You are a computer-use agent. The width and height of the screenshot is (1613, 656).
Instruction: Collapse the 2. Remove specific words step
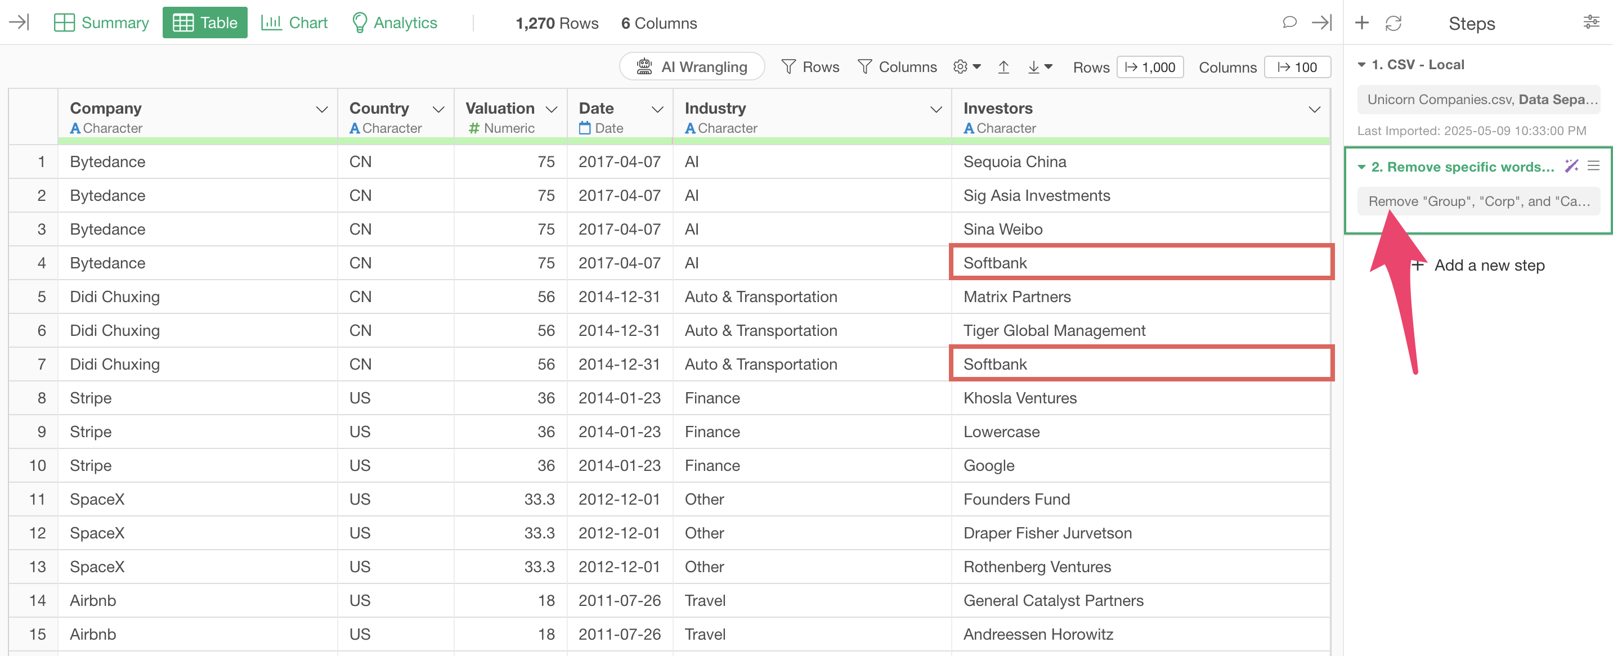[1361, 167]
